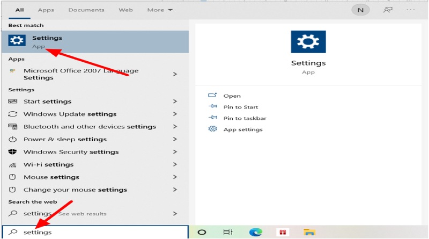Click the Bluetooth devices icon

(12, 127)
